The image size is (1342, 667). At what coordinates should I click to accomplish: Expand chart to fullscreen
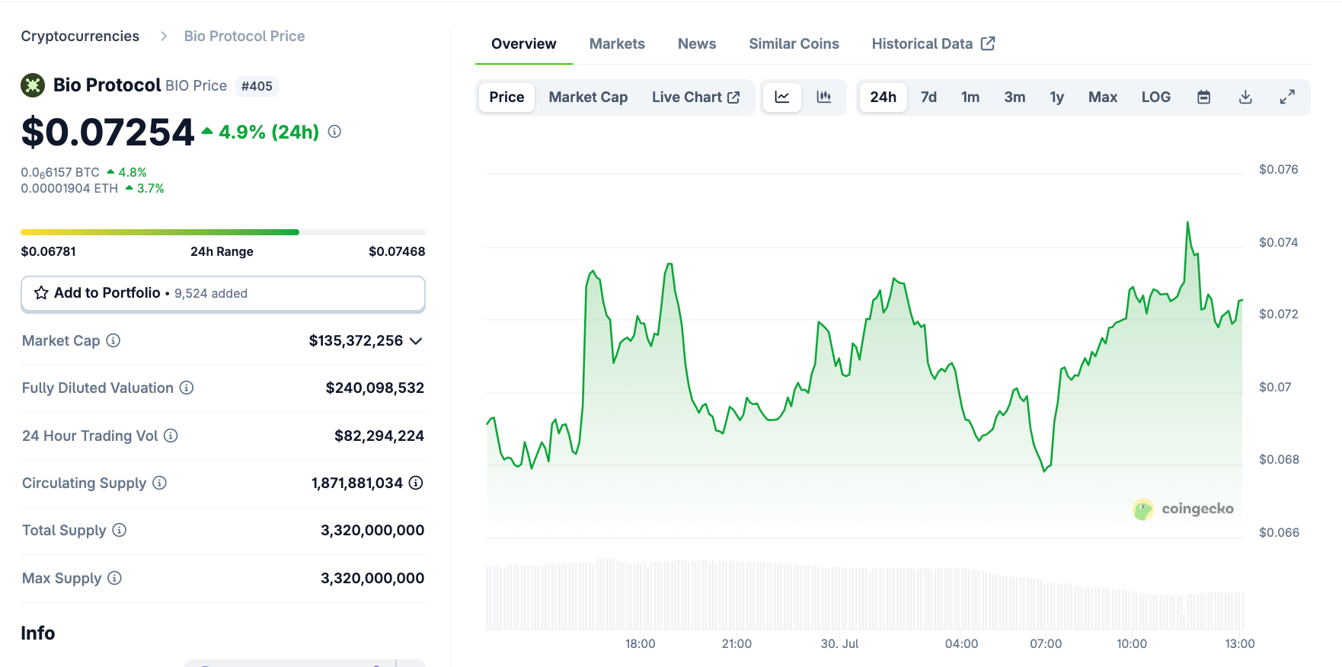(1287, 97)
